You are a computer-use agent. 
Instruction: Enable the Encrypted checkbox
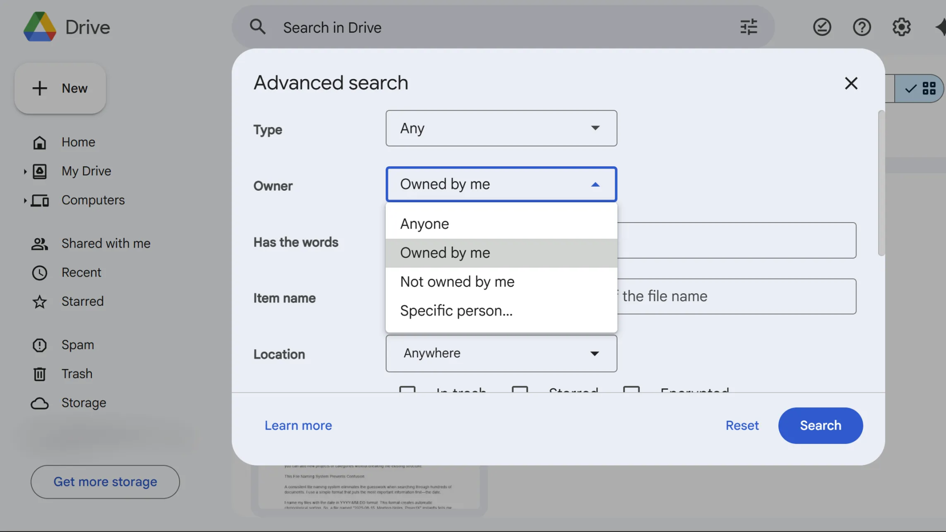tap(631, 391)
